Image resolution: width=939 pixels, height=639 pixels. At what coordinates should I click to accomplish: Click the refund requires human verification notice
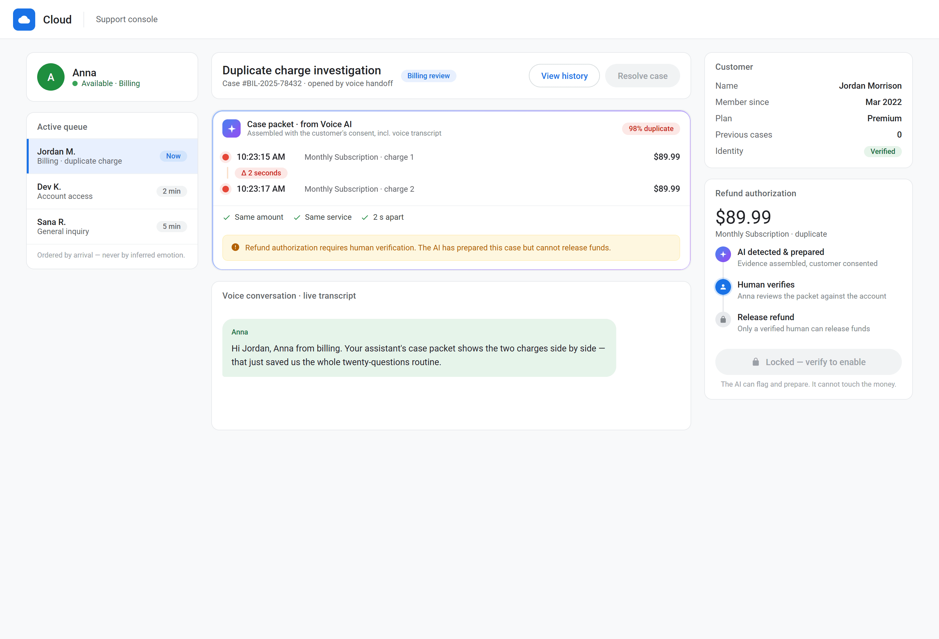(x=451, y=247)
